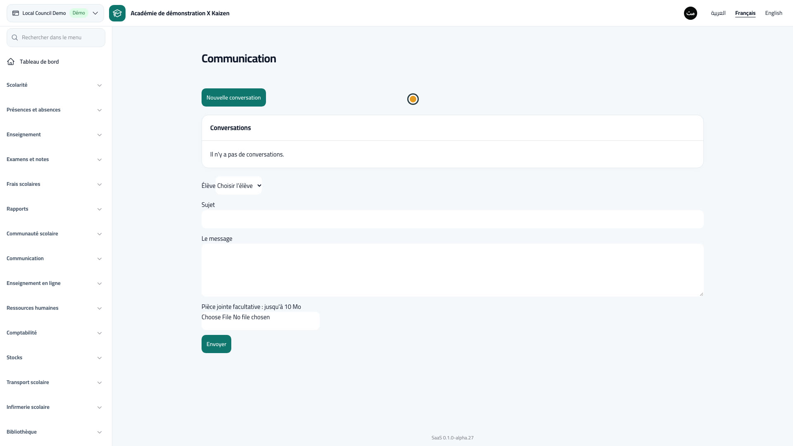Switch language to English
Screen dimensions: 793x446
774,13
